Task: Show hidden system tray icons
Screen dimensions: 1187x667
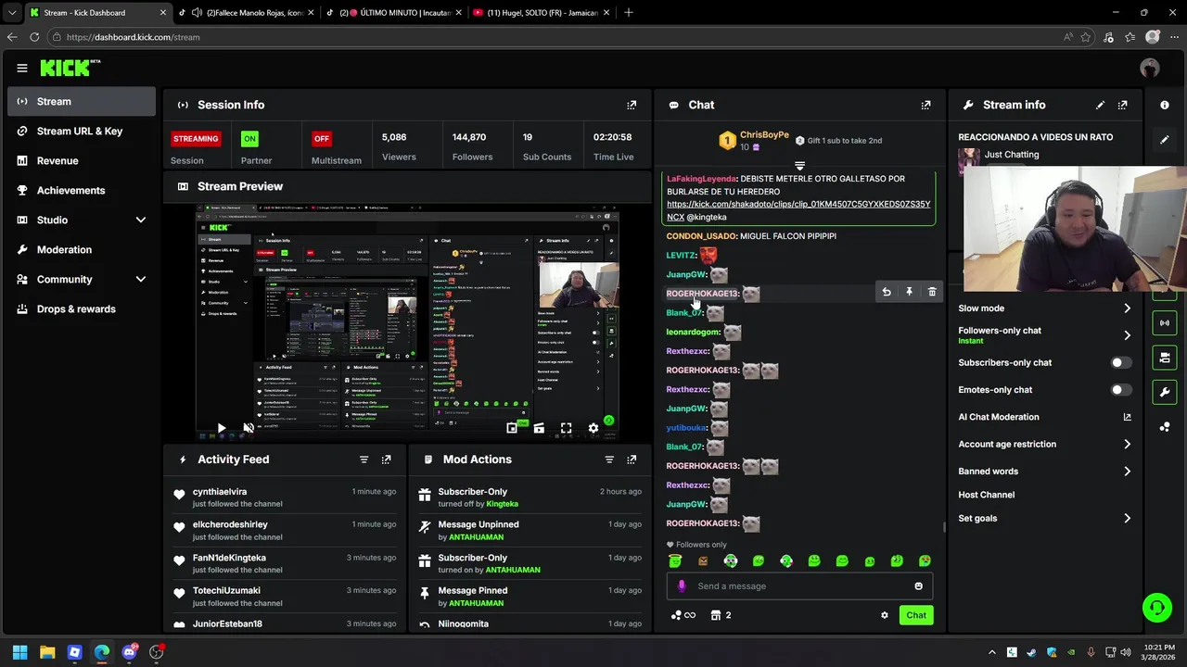Action: click(991, 652)
